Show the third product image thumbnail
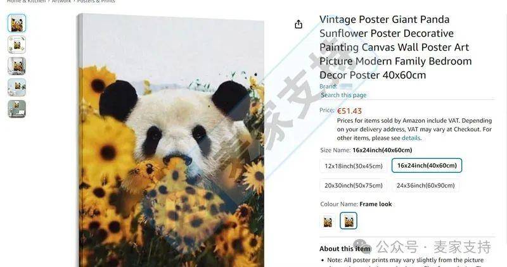The height and width of the screenshot is (267, 507). (x=17, y=66)
